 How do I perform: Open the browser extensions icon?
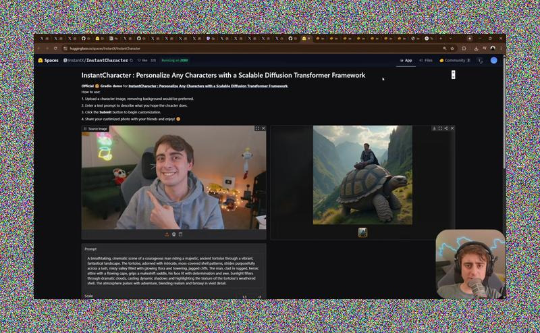tap(464, 49)
